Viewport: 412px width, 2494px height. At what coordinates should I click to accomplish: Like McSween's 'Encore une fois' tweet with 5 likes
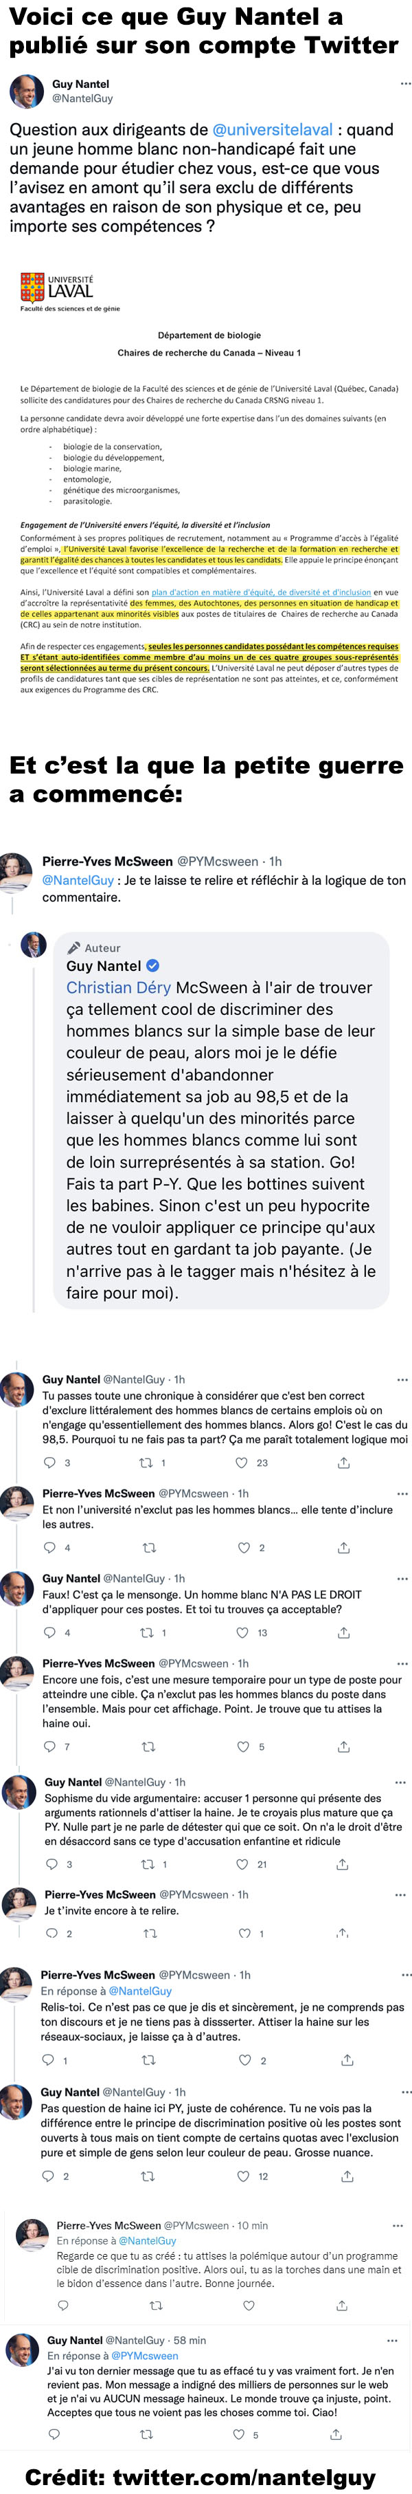(x=244, y=1747)
